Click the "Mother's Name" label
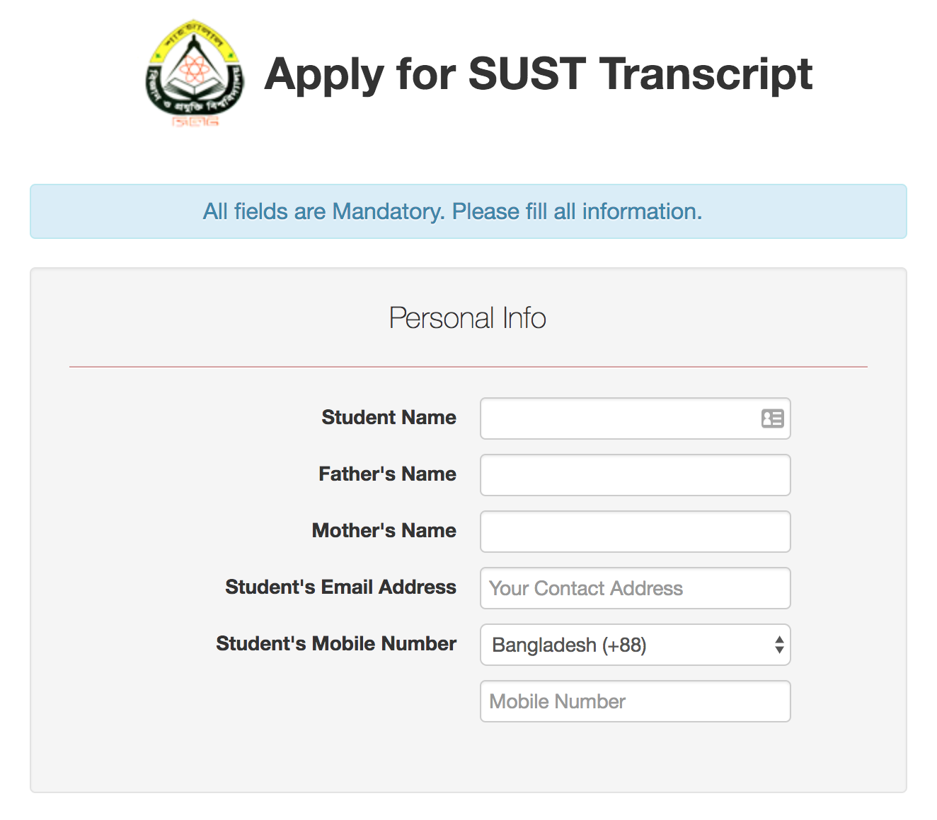937x820 pixels. [384, 531]
